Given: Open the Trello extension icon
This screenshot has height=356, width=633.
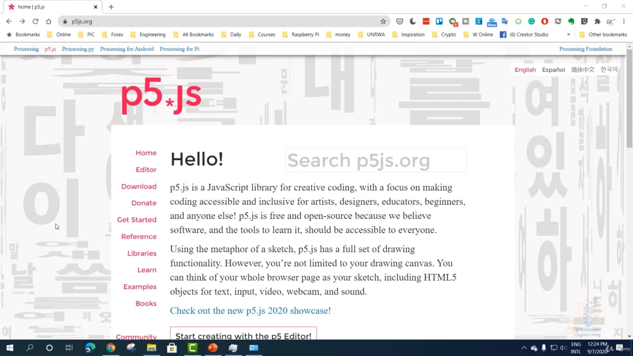Looking at the screenshot, I should point(439,21).
